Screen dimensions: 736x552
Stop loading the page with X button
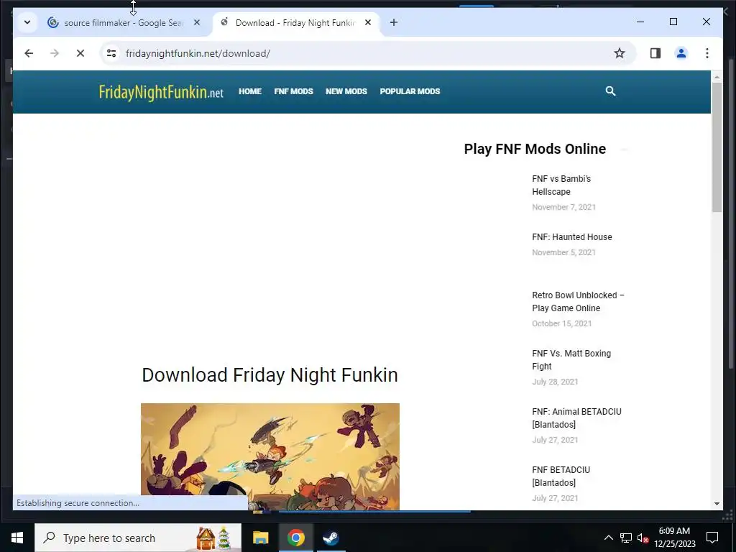pyautogui.click(x=80, y=53)
